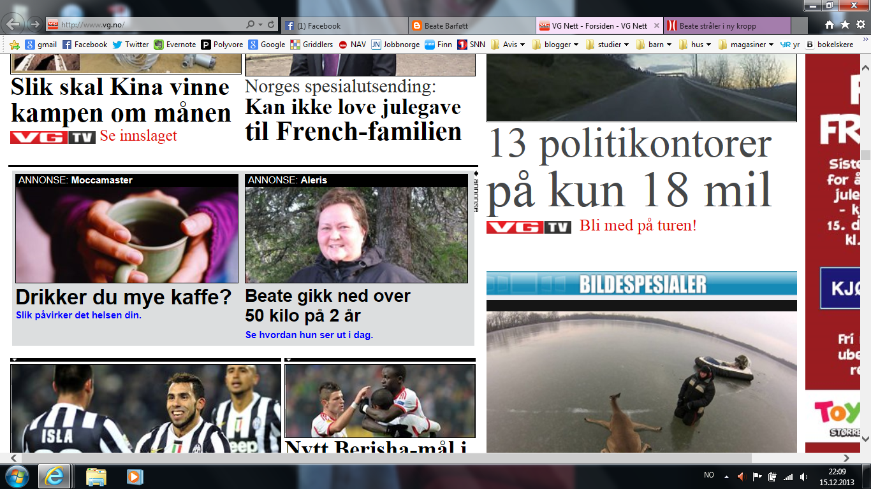Click Se hvordan hun ser ut i dag
Screen dimensions: 871x489
click(309, 335)
